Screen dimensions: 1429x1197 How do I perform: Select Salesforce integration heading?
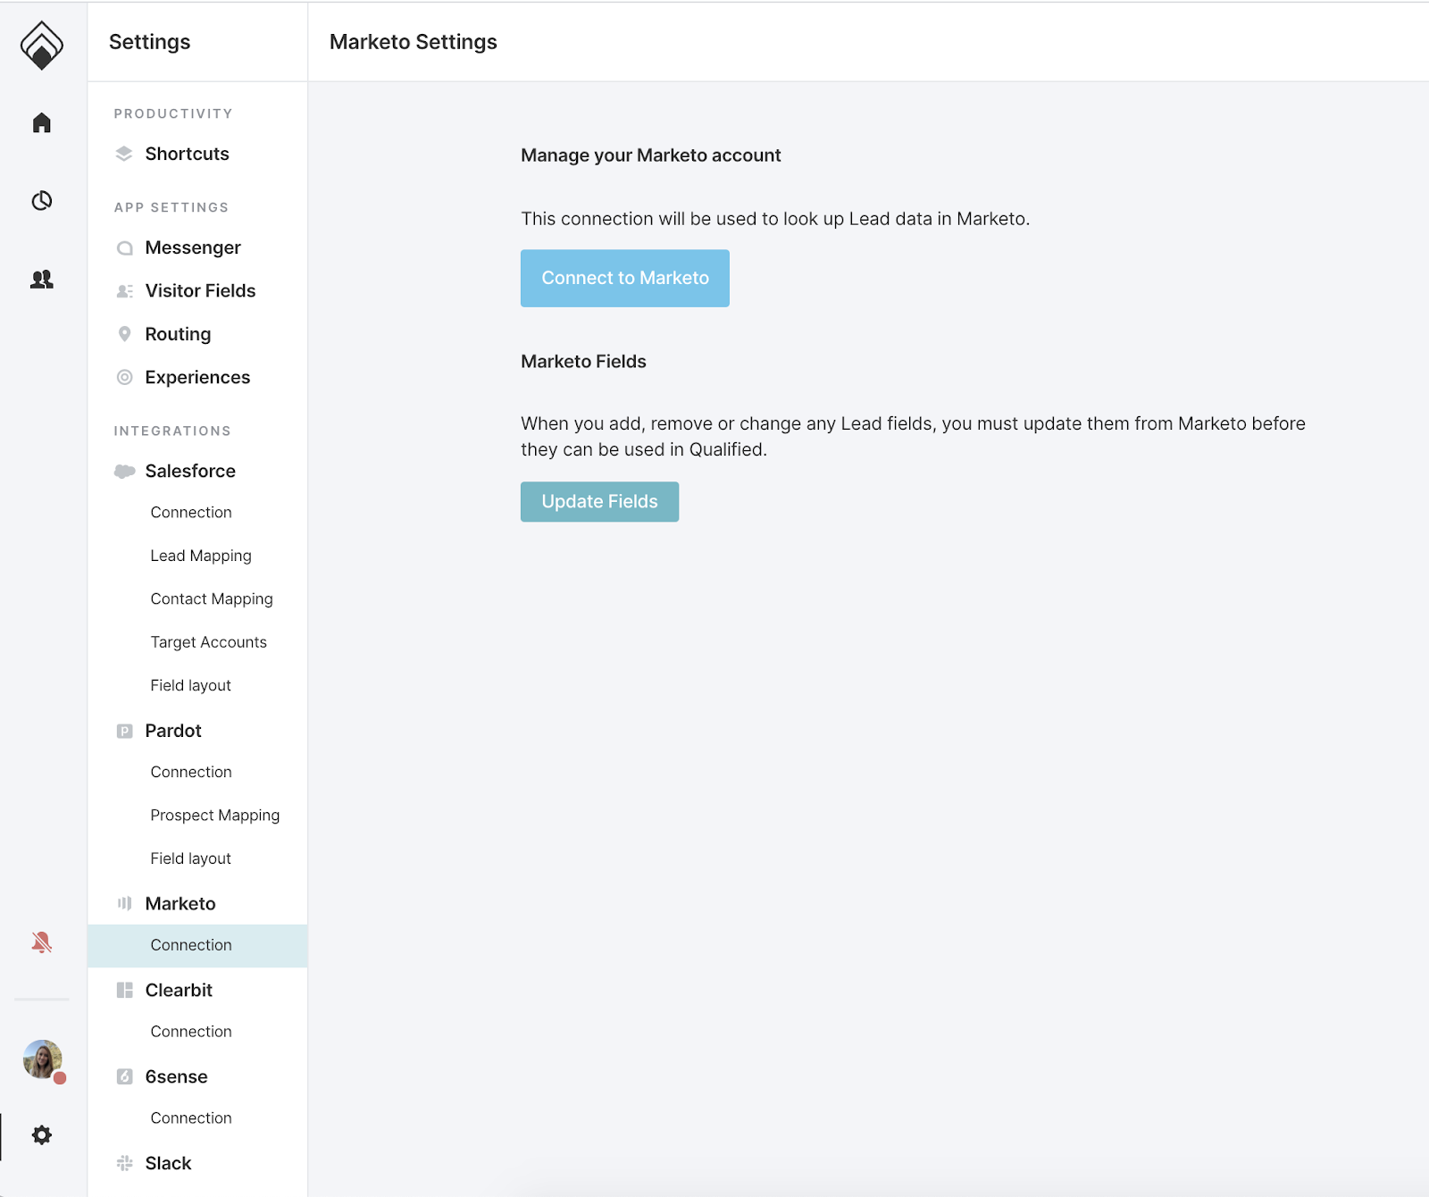pos(190,471)
